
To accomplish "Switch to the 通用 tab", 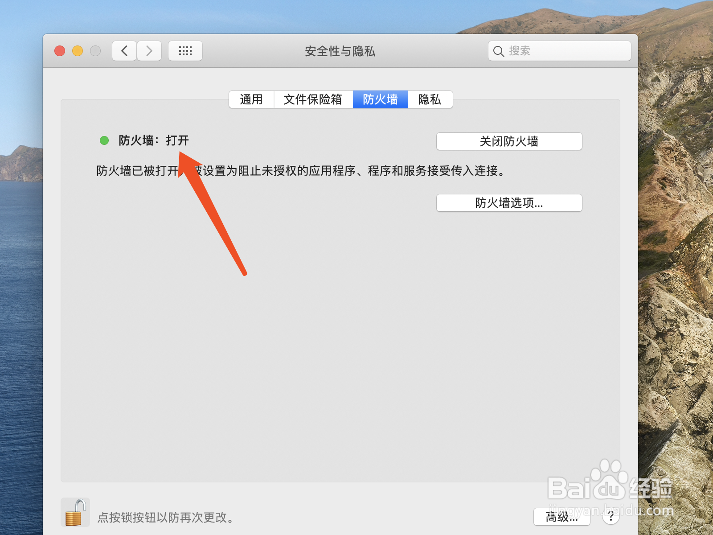I will point(251,99).
